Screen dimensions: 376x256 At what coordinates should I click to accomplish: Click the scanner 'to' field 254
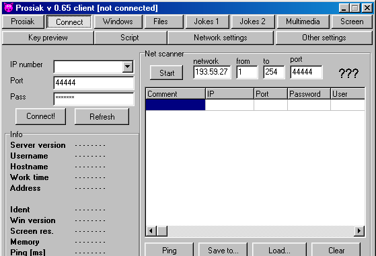click(x=274, y=72)
